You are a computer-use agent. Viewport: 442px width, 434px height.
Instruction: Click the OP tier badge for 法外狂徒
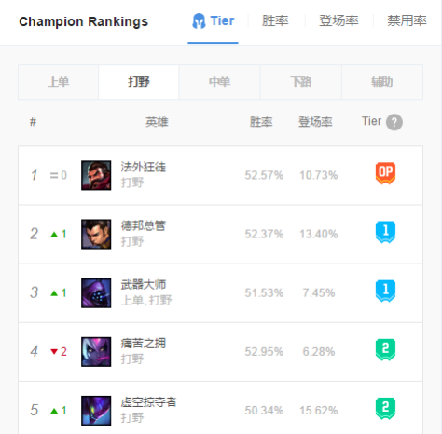385,173
